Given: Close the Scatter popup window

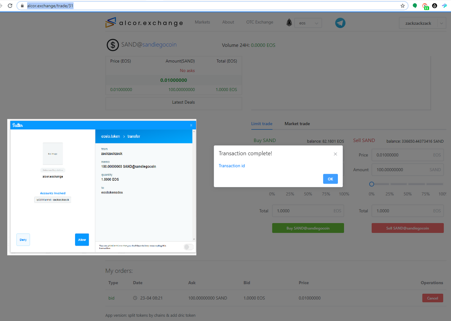Looking at the screenshot, I should coord(191,125).
